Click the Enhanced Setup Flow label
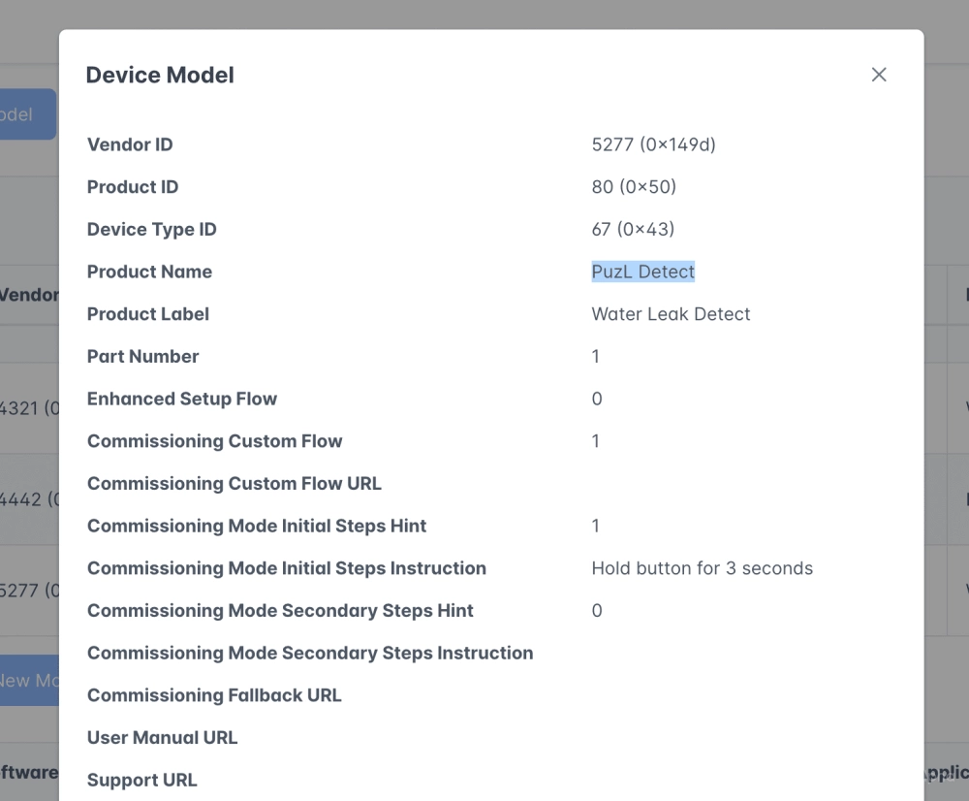This screenshot has height=801, width=969. pyautogui.click(x=182, y=399)
